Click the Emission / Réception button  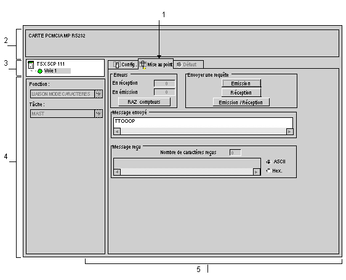(241, 103)
